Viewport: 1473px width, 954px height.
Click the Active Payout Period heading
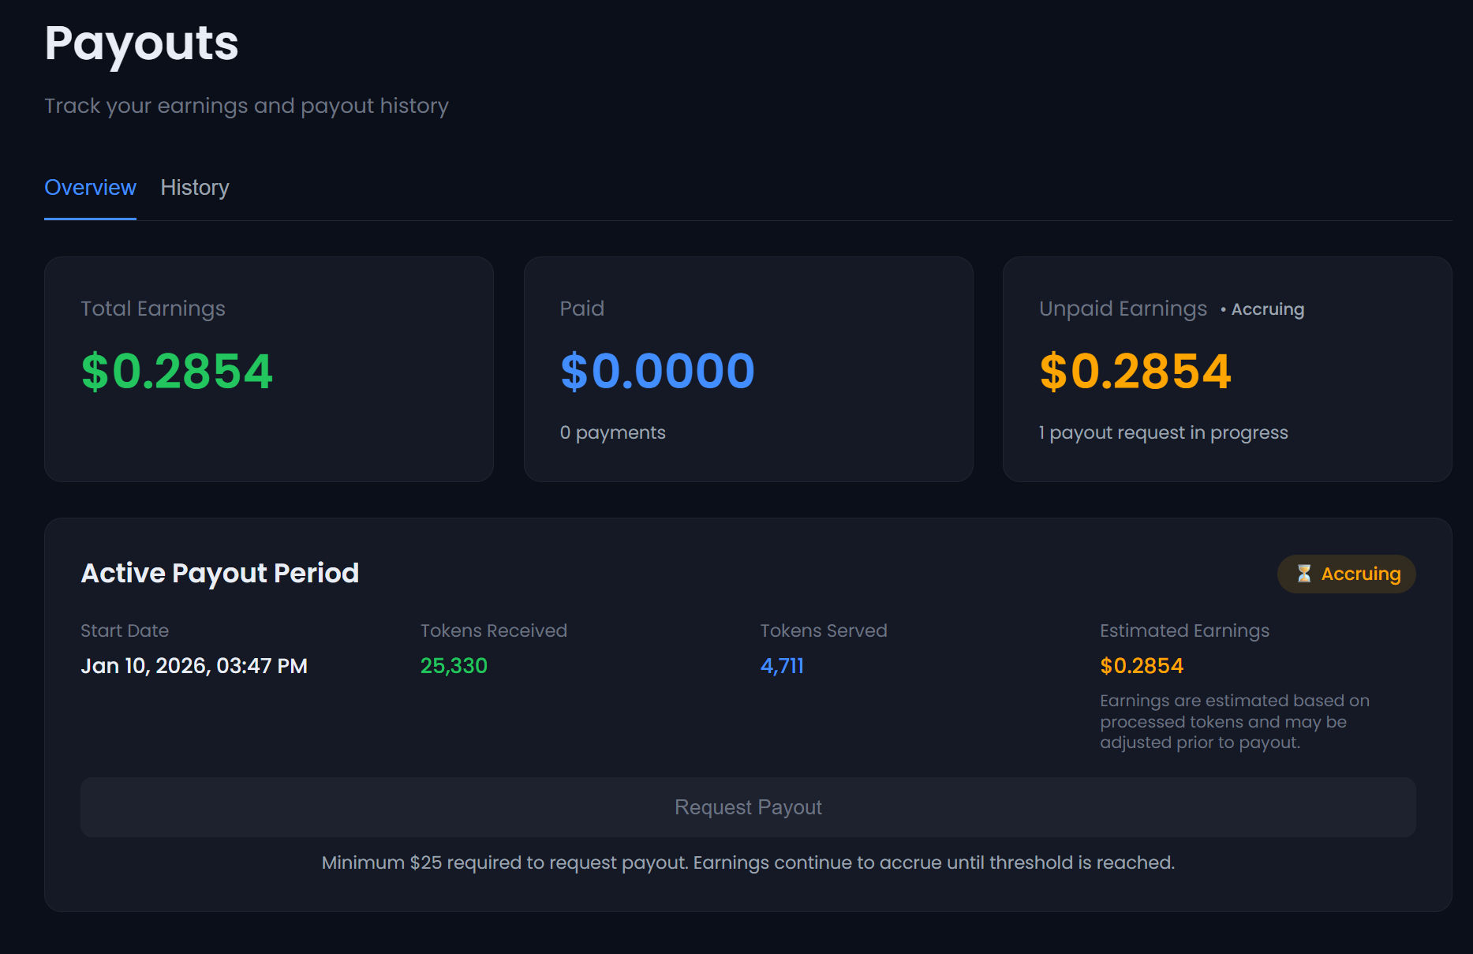219,573
